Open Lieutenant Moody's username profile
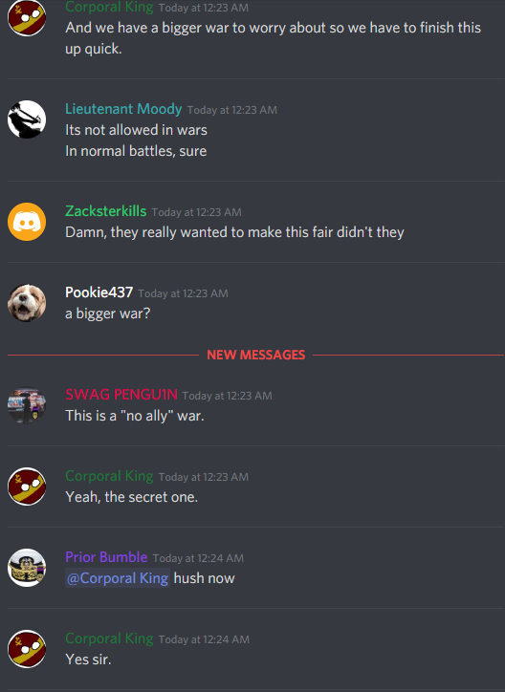Screen dimensions: 505x692 click(123, 109)
